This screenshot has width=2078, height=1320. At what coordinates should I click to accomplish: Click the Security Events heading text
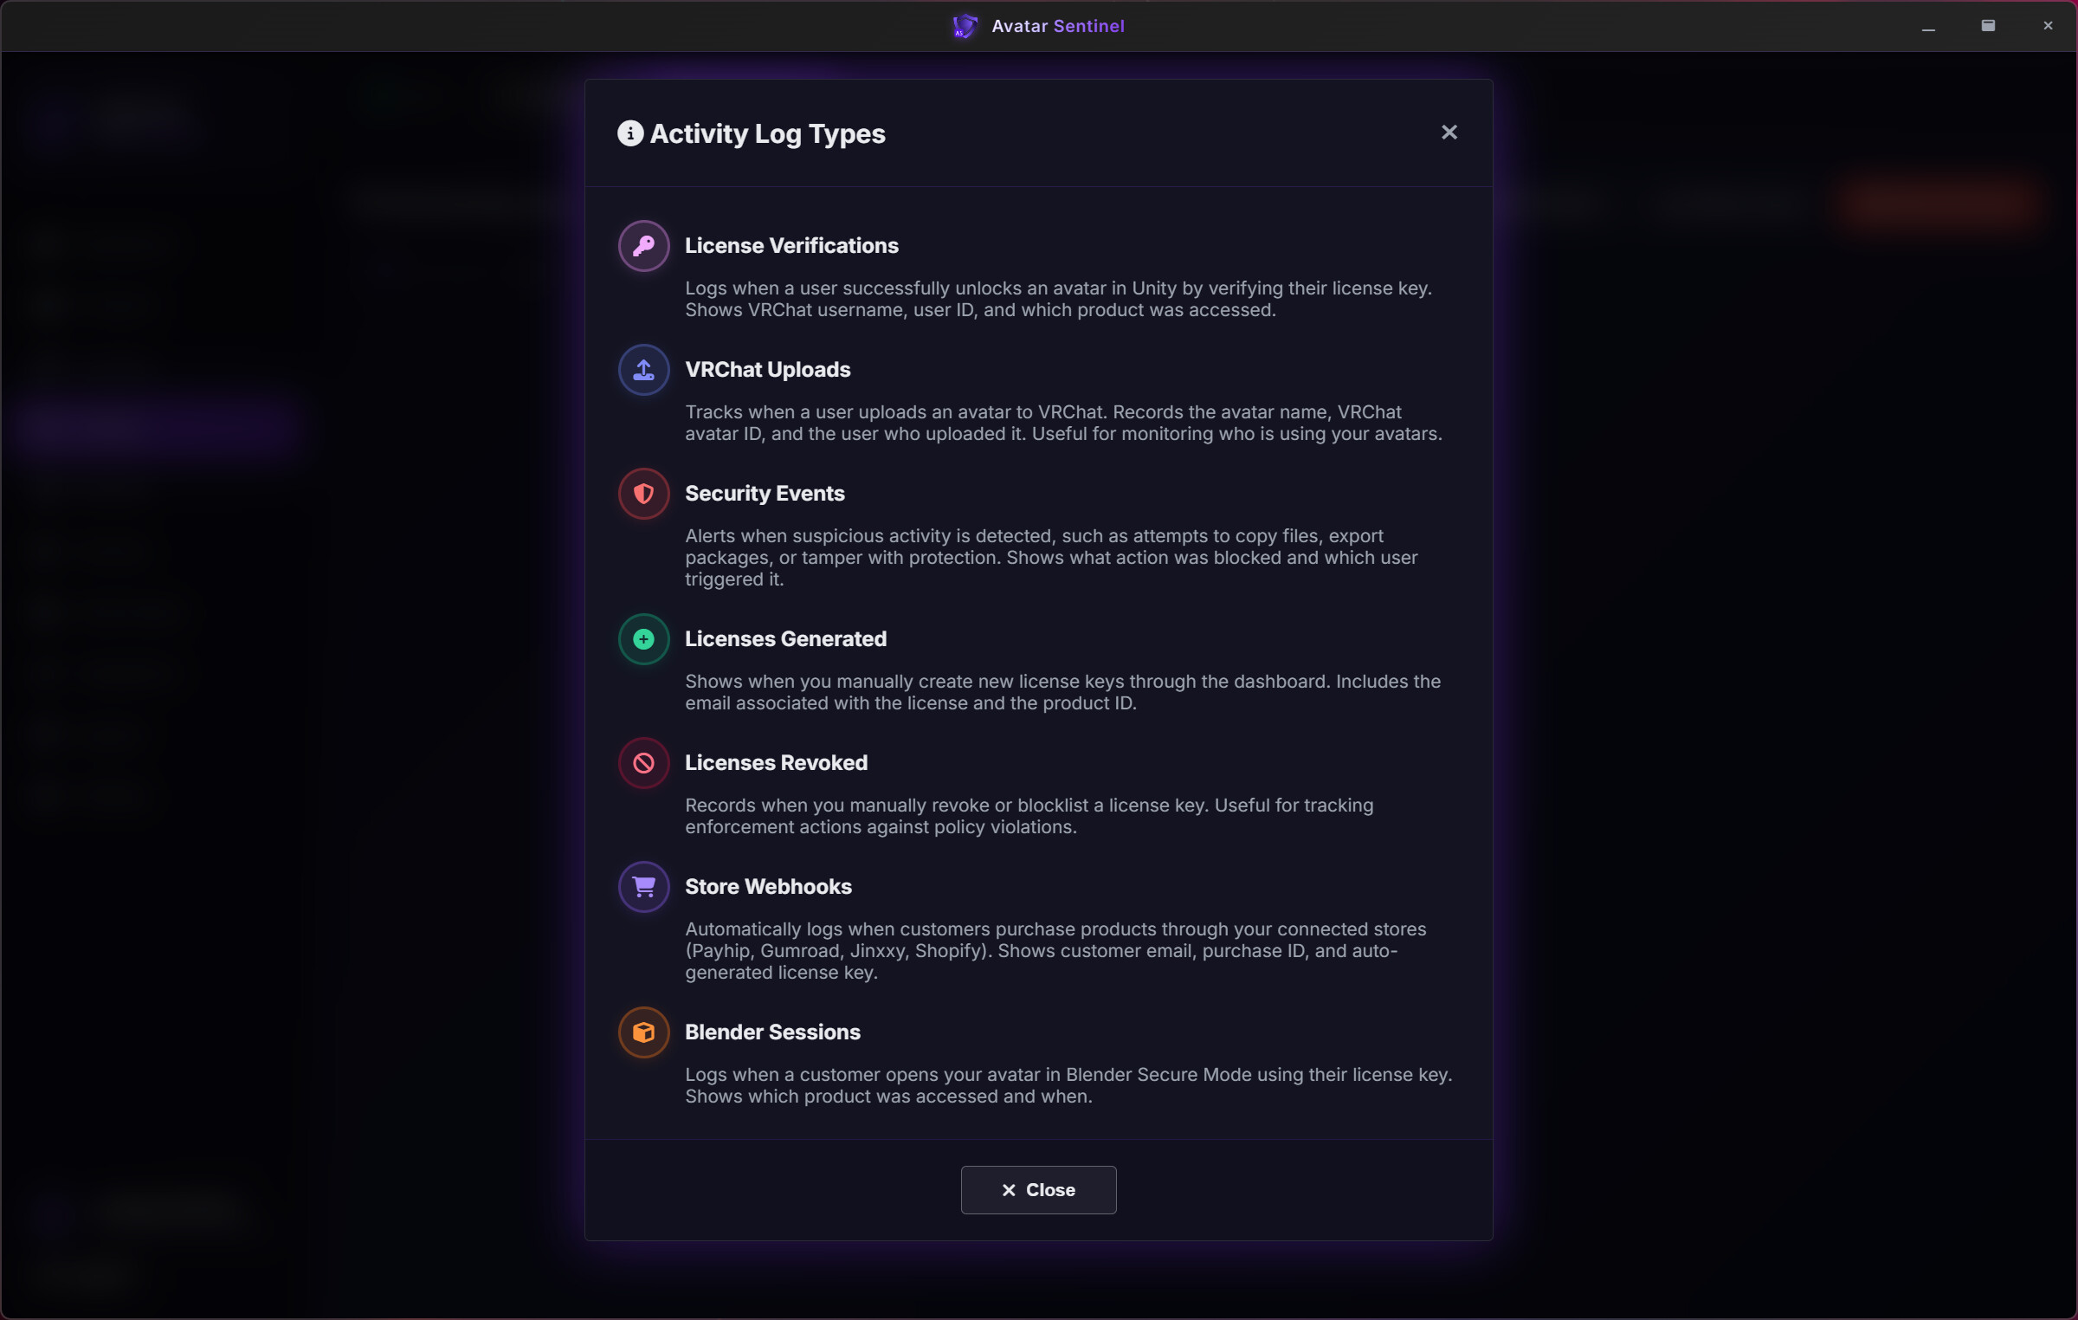(x=765, y=493)
